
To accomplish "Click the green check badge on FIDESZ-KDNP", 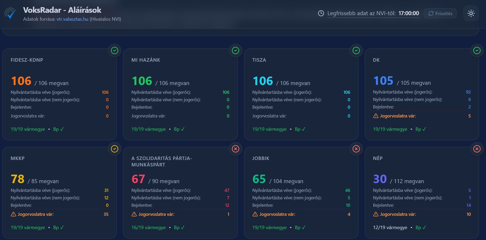I will coord(115,50).
